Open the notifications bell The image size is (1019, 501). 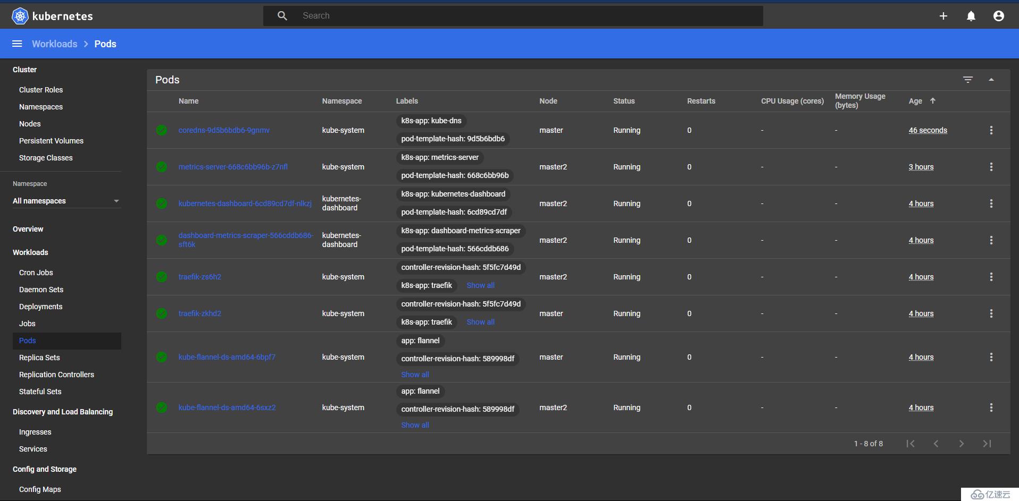click(x=971, y=16)
